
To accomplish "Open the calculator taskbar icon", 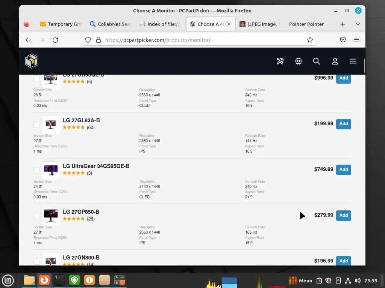I will point(120,280).
